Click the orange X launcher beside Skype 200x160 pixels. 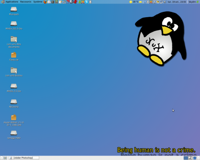(83, 2)
